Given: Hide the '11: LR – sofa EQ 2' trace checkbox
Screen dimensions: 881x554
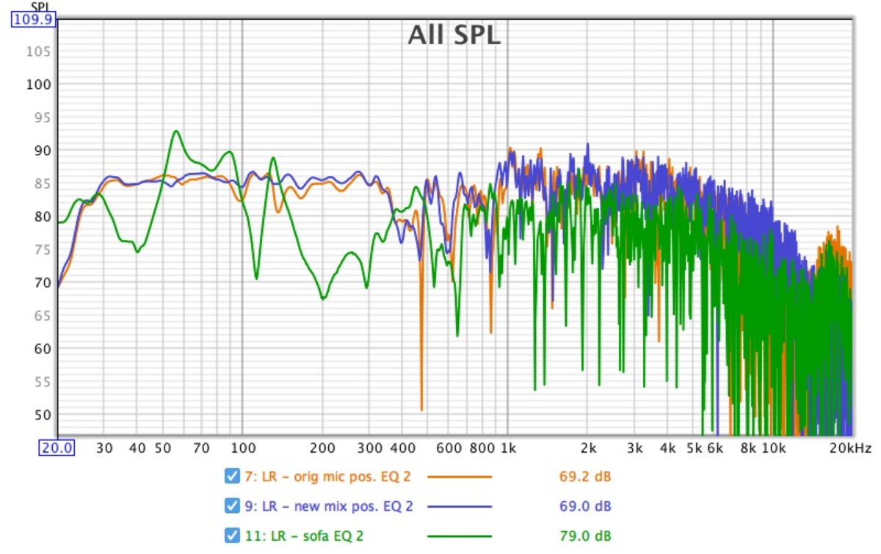Looking at the screenshot, I should click(x=233, y=535).
